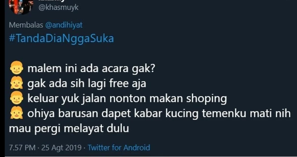The height and width of the screenshot is (157, 297).
Task: Click the line "gak ada sih lagi free aja"
Action: (x=87, y=84)
